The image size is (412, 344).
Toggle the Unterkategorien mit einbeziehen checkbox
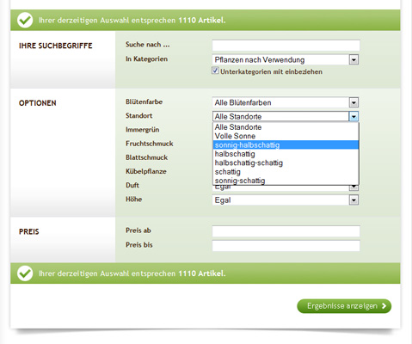click(215, 71)
